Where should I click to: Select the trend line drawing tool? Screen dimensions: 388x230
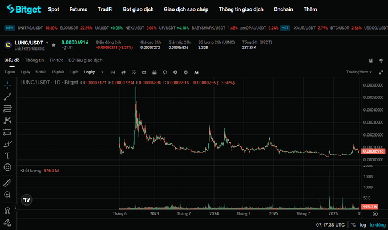tap(7, 97)
